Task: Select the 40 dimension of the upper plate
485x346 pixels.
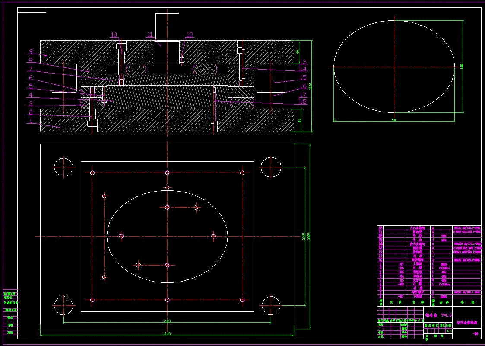Action: tap(298, 52)
